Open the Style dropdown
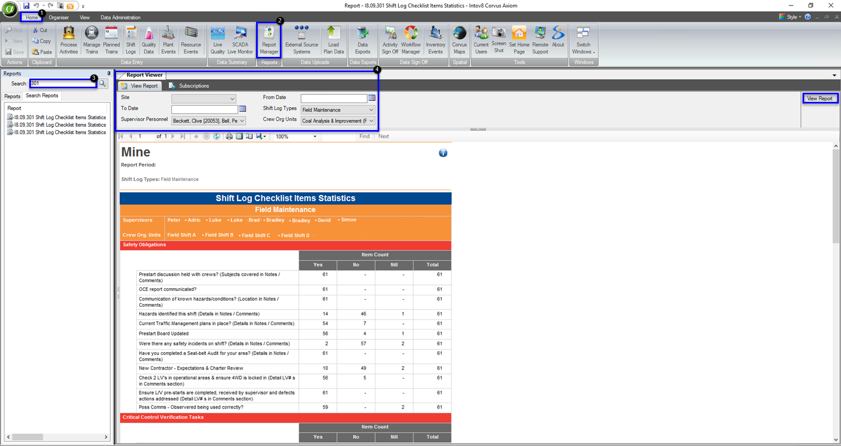Viewport: 841px width, 446px height. [790, 17]
